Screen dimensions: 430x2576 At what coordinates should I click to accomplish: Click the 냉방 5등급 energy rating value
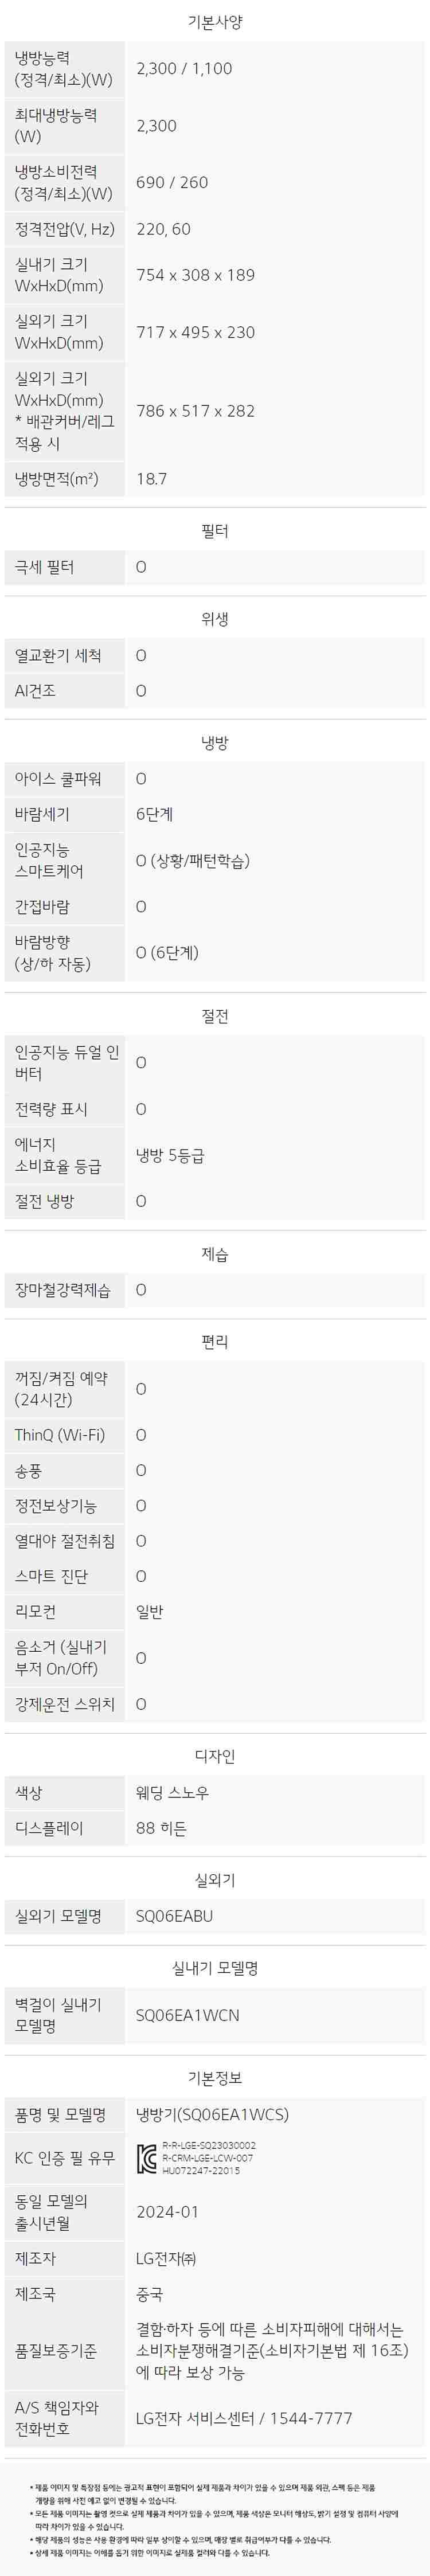[x=170, y=1155]
